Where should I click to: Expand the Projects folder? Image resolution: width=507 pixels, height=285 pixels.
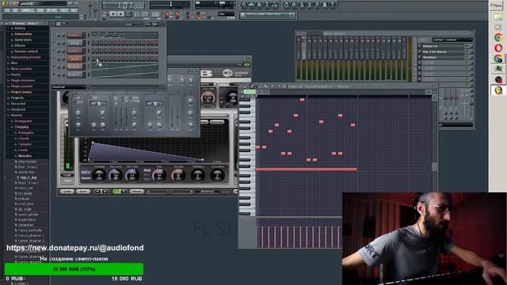pyautogui.click(x=17, y=98)
